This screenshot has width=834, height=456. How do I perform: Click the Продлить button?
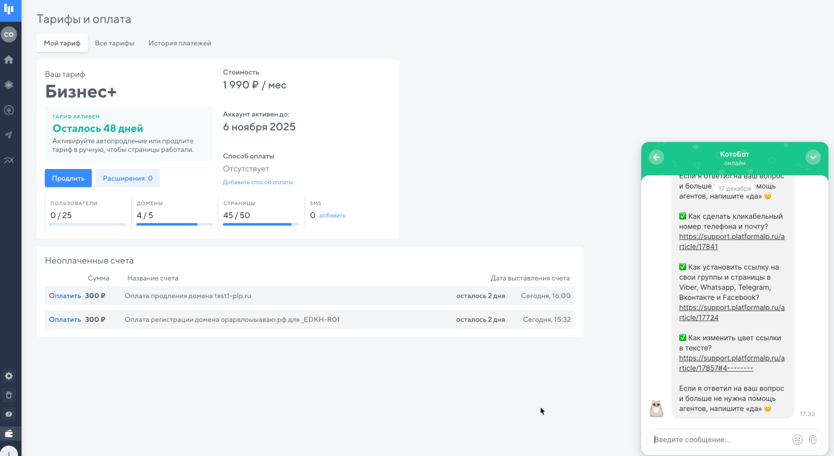click(x=68, y=178)
